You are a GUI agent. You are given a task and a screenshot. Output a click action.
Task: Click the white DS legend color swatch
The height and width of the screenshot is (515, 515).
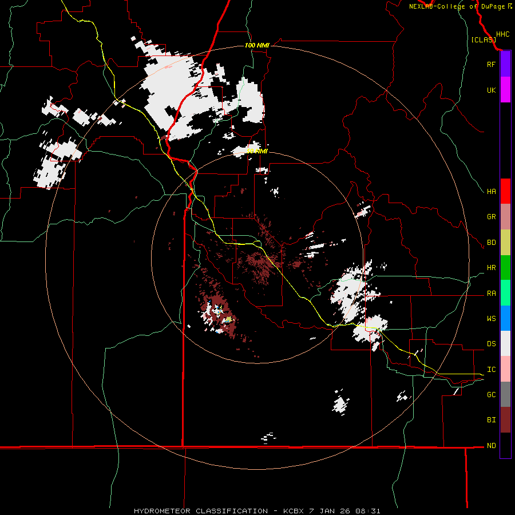click(505, 343)
